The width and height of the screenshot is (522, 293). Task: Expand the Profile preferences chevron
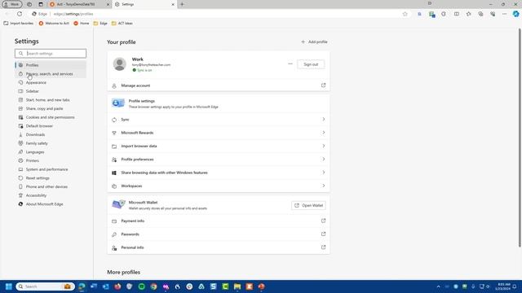pyautogui.click(x=323, y=160)
